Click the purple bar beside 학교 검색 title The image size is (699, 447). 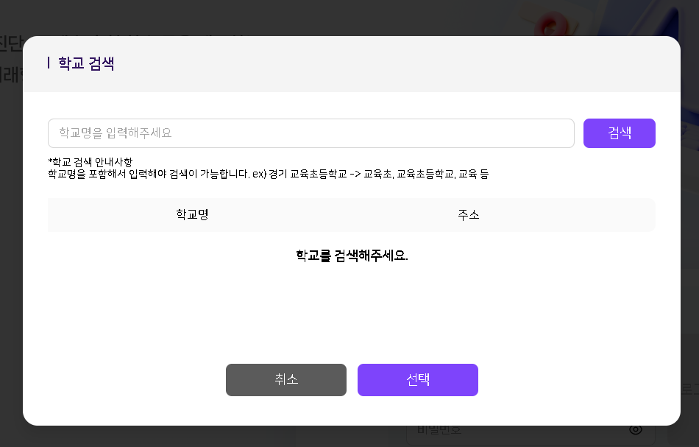pos(49,63)
